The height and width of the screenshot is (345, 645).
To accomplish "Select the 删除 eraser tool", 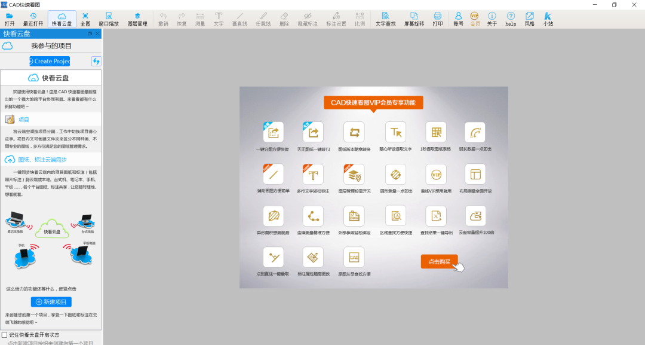I will [x=284, y=19].
